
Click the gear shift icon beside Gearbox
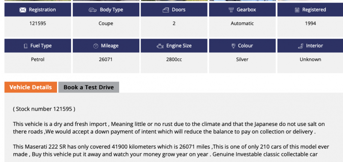231,10
